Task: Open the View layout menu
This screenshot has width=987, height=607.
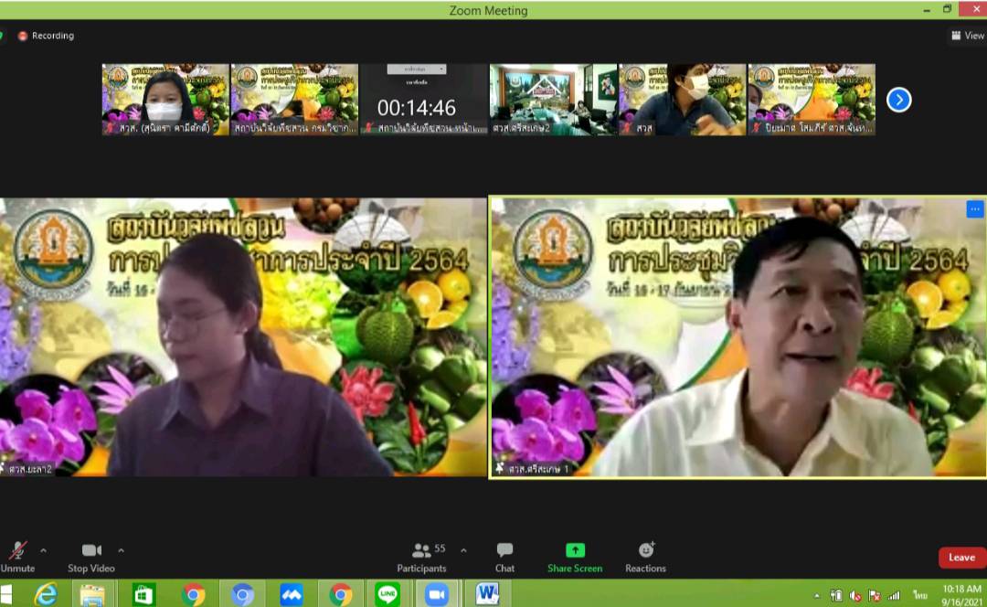Action: (967, 36)
